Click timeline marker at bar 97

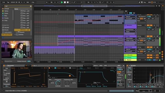76,10
